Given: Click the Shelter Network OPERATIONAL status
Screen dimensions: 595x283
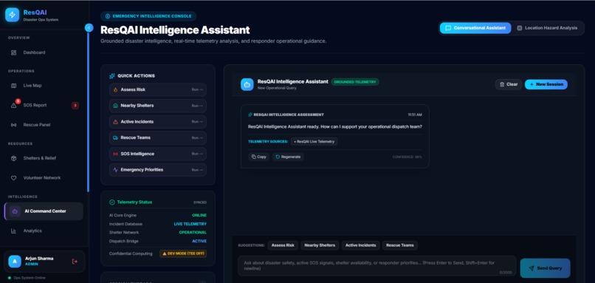Looking at the screenshot, I should [193, 233].
